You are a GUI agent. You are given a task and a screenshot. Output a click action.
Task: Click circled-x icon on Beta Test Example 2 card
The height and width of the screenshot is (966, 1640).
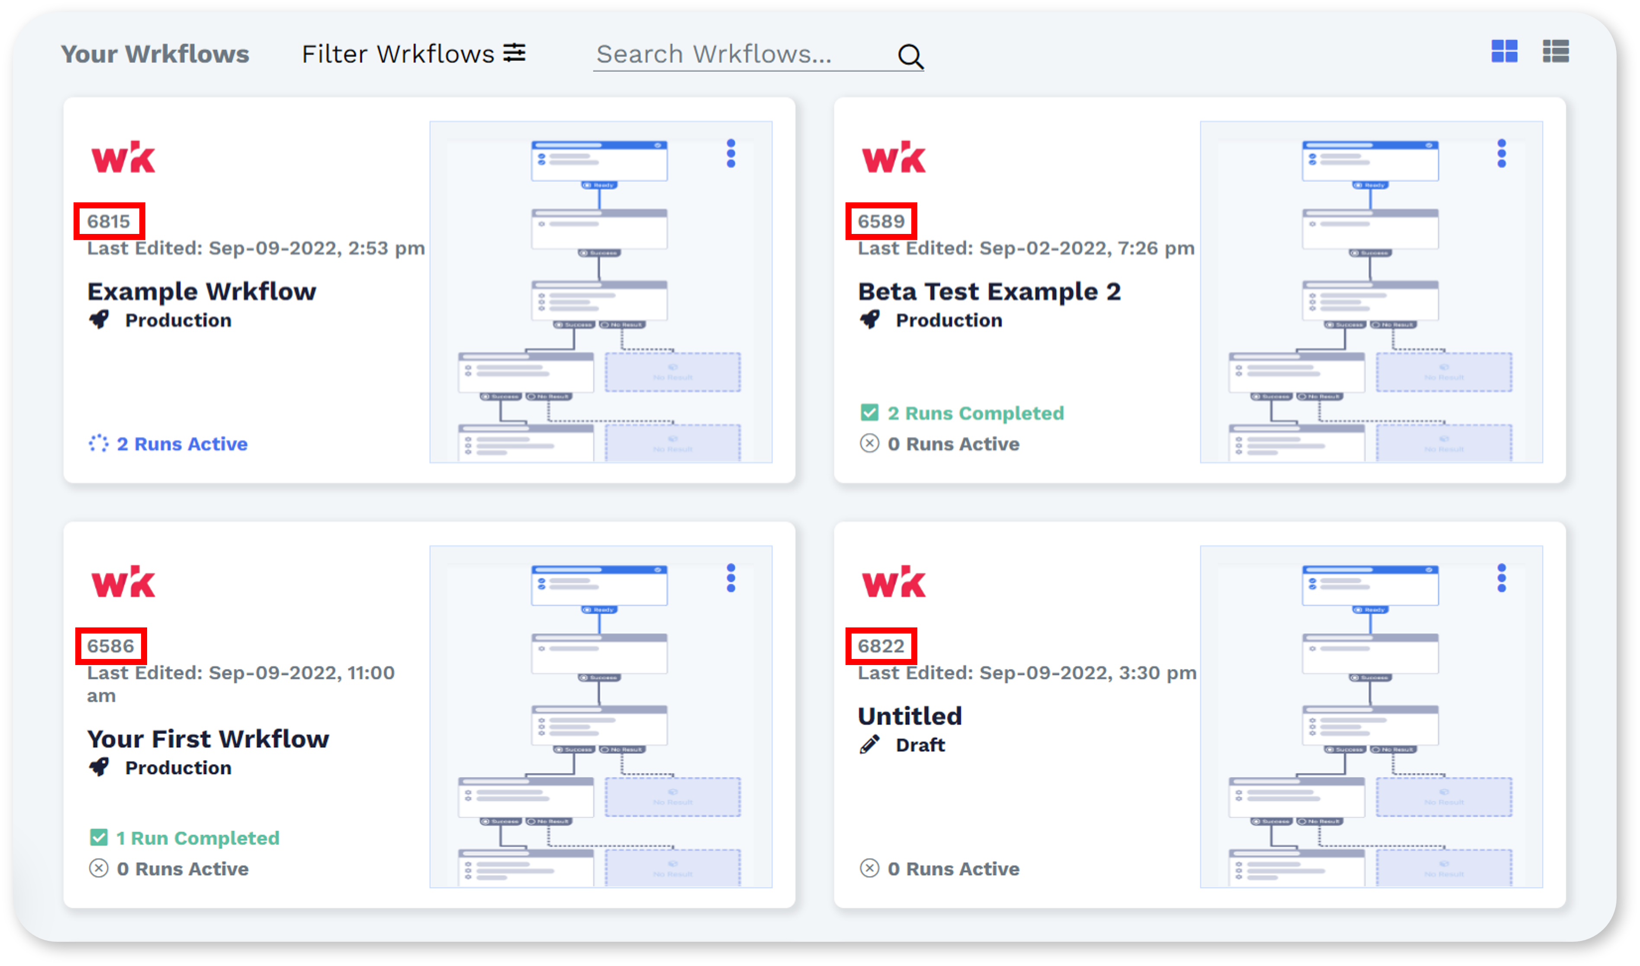point(869,444)
